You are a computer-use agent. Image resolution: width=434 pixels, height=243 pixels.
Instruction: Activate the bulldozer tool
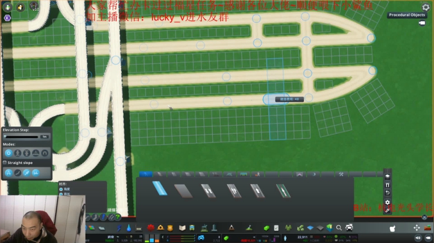(427, 228)
